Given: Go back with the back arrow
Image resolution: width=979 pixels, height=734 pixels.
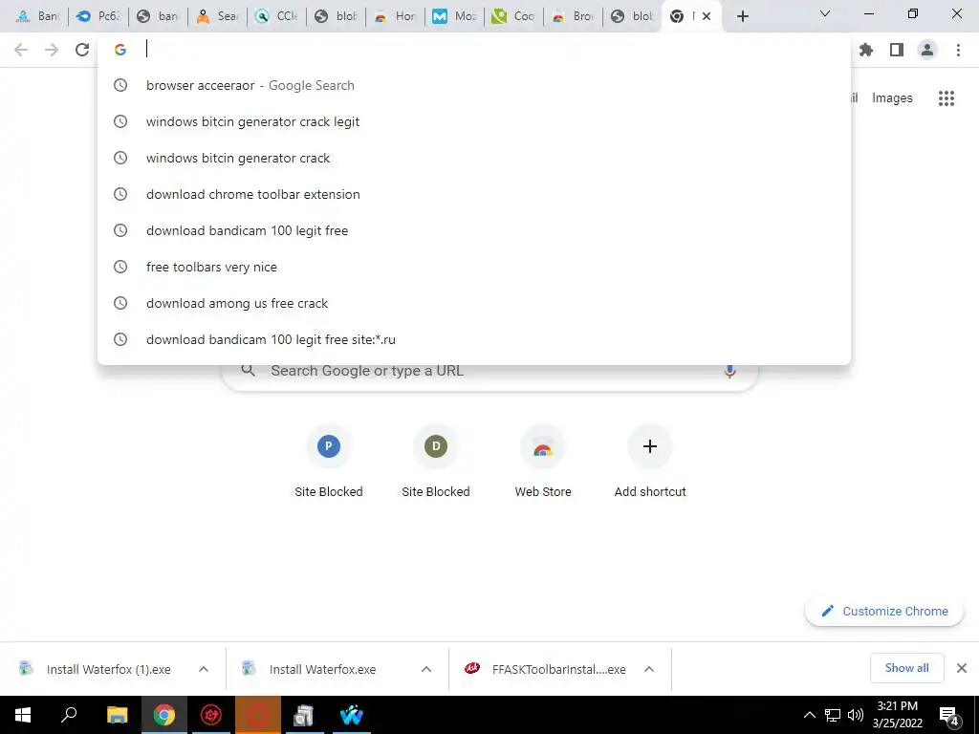Looking at the screenshot, I should [21, 50].
